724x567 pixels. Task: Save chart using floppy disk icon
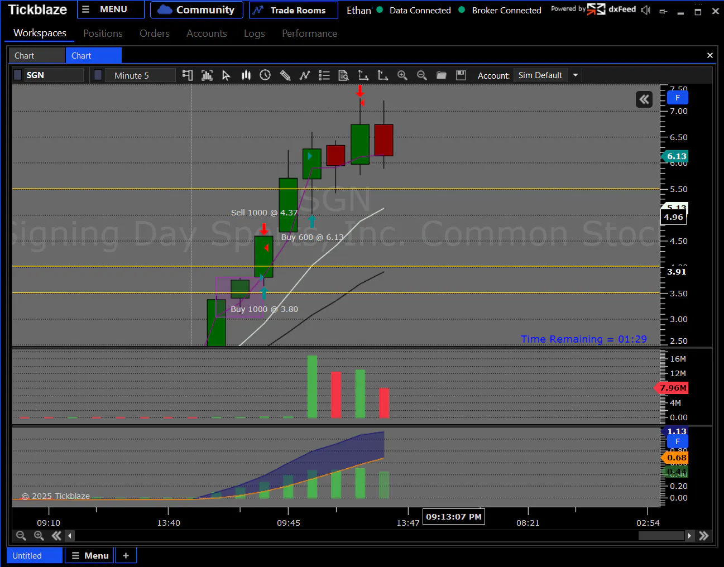point(461,75)
